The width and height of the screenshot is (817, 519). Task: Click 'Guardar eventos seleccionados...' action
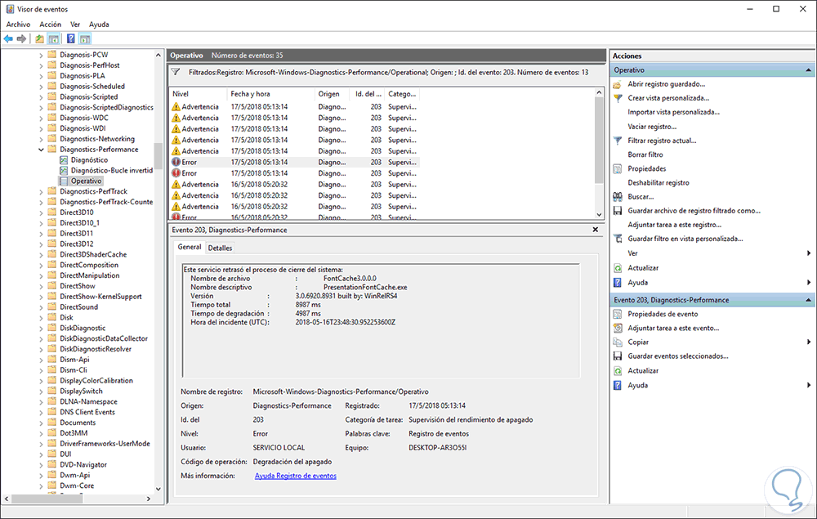pyautogui.click(x=677, y=356)
